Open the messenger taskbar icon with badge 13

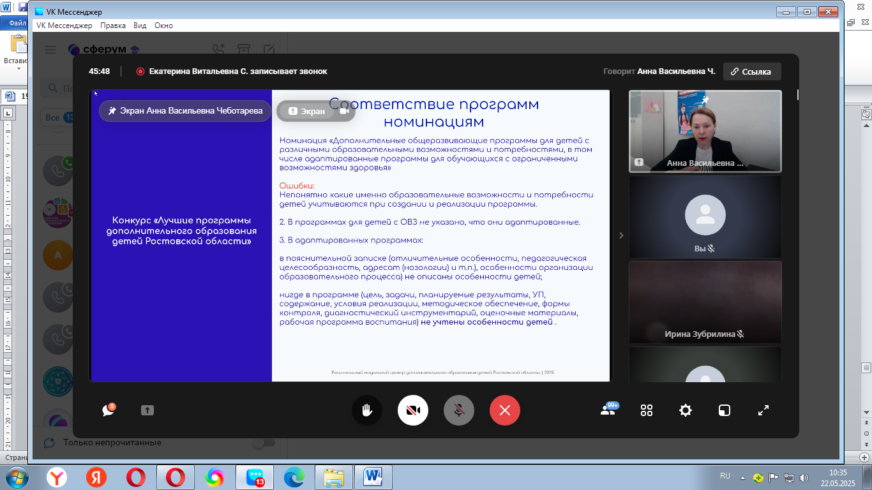coord(255,477)
